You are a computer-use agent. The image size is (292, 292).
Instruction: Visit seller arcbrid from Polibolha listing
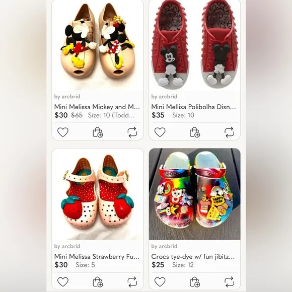pos(164,97)
